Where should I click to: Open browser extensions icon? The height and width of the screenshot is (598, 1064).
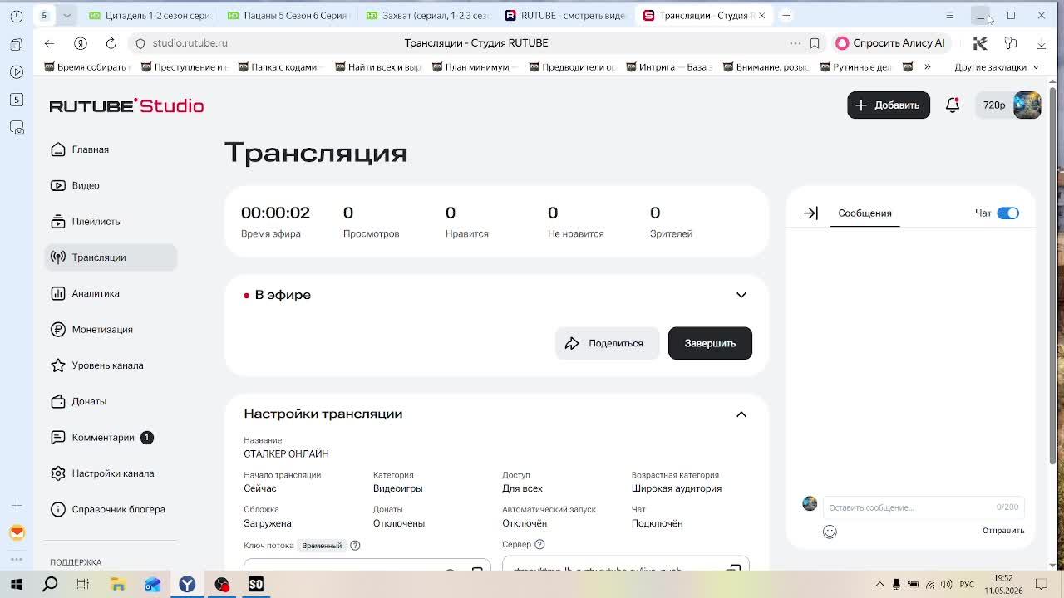1011,43
